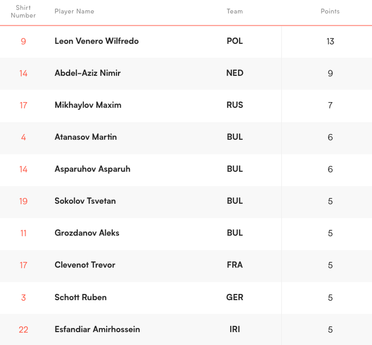Click the POL team label
372x345 pixels.
click(235, 41)
